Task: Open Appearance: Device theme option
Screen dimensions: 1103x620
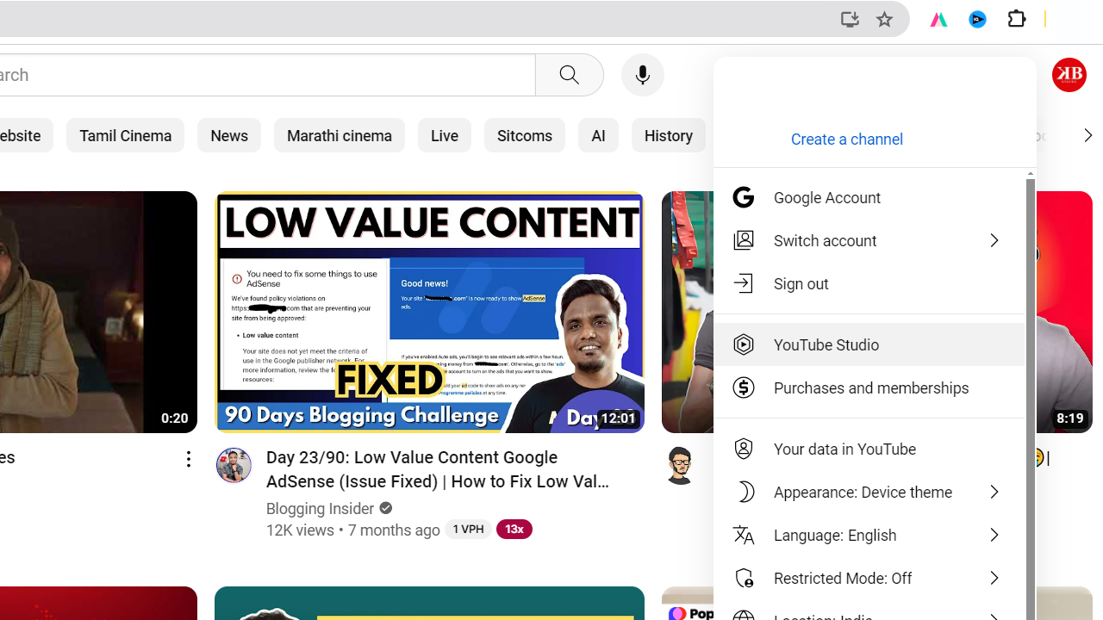Action: [869, 492]
